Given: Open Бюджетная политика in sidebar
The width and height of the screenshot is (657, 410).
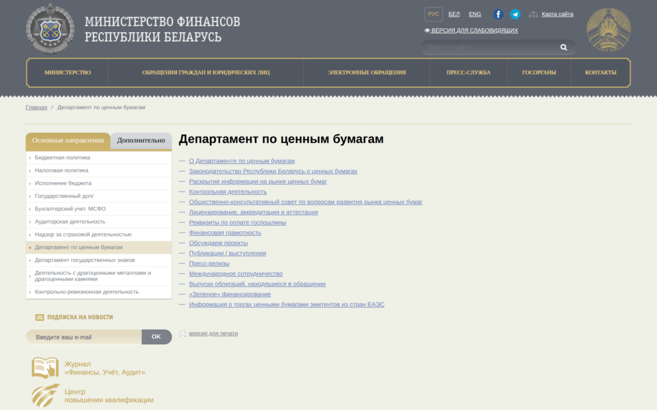Looking at the screenshot, I should [x=99, y=158].
